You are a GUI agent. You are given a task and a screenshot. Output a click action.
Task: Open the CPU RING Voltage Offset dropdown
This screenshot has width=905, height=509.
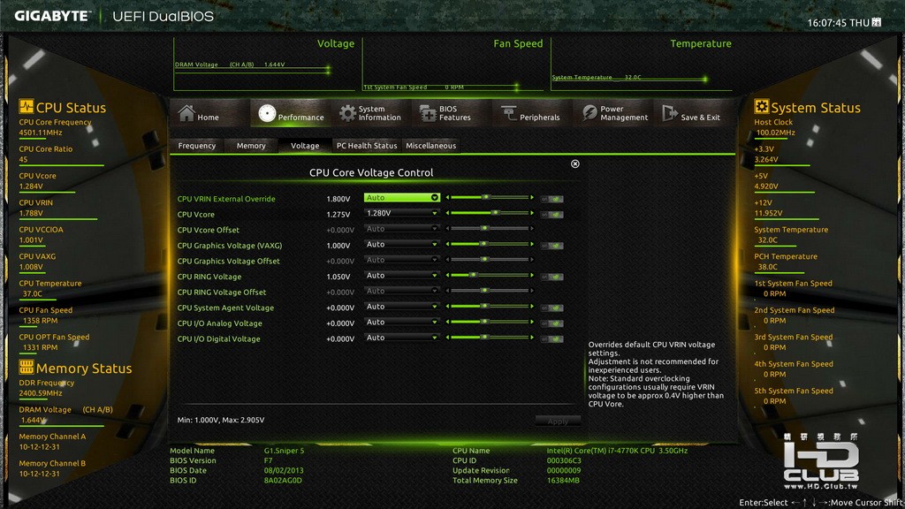click(x=402, y=292)
